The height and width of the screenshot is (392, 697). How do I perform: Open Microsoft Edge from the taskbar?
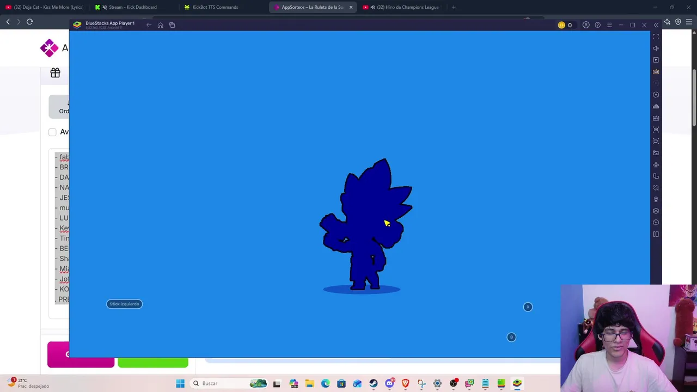[326, 383]
